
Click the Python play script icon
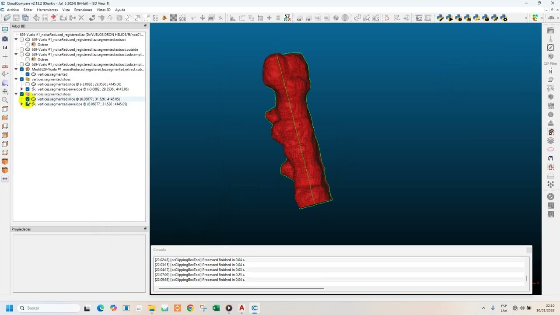point(449,18)
